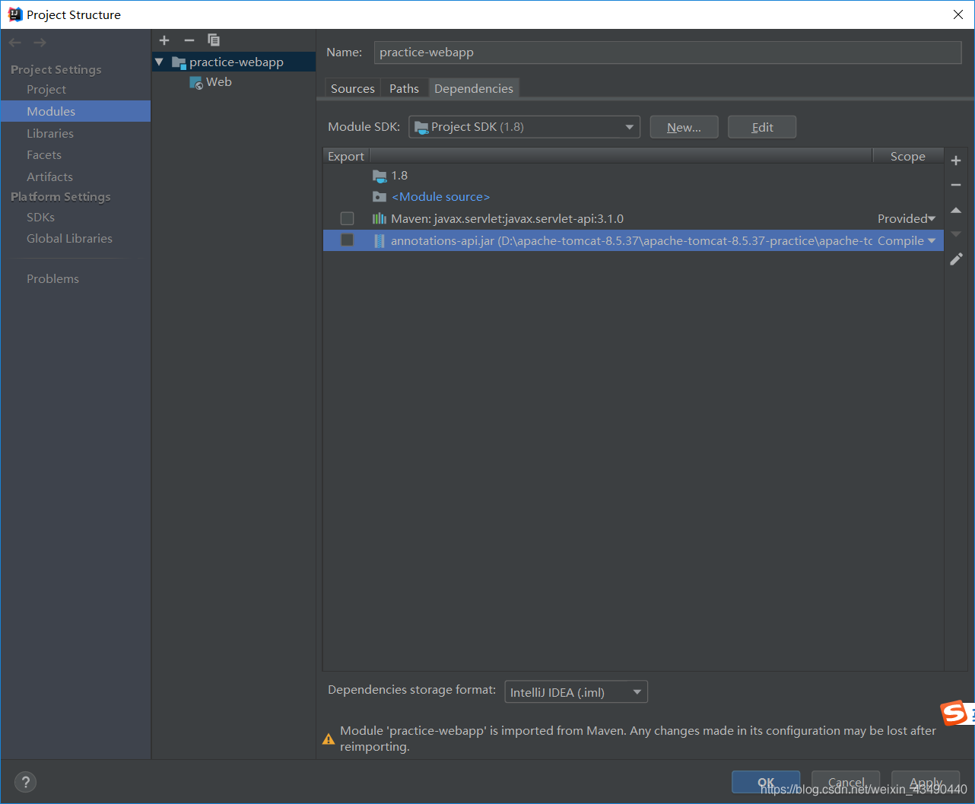This screenshot has height=804, width=975.
Task: Open Provided scope dropdown for servlet-api
Action: 907,219
